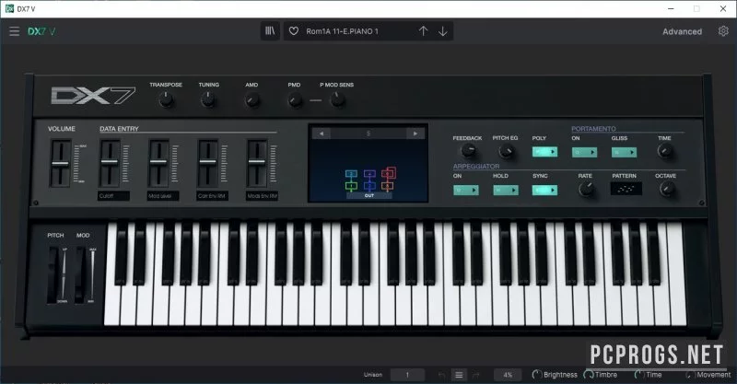Image resolution: width=737 pixels, height=384 pixels.
Task: Click the AMD knob
Action: pyautogui.click(x=252, y=99)
